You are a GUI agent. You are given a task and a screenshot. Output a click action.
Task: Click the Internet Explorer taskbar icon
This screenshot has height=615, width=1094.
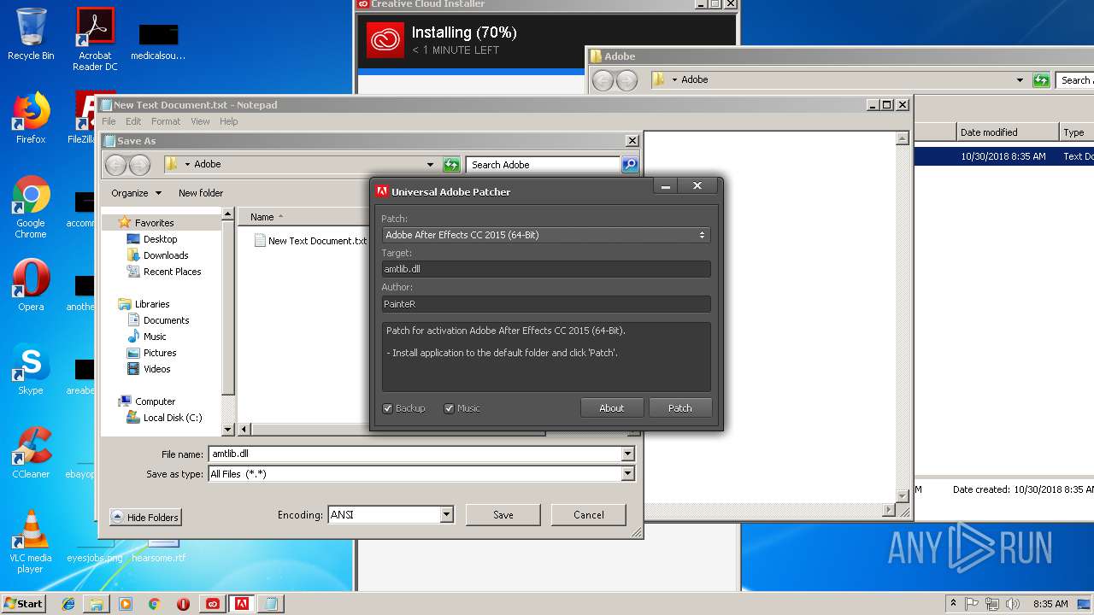(68, 604)
